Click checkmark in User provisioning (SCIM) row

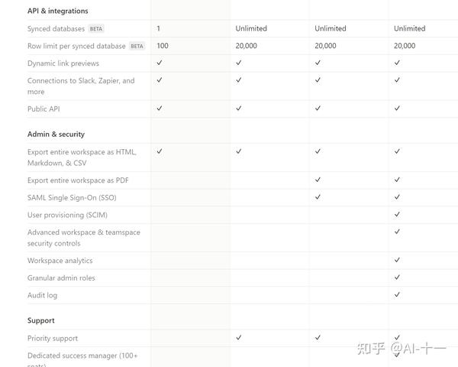coord(397,214)
